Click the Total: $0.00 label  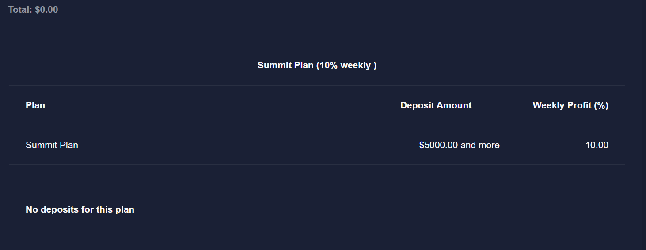(x=33, y=10)
